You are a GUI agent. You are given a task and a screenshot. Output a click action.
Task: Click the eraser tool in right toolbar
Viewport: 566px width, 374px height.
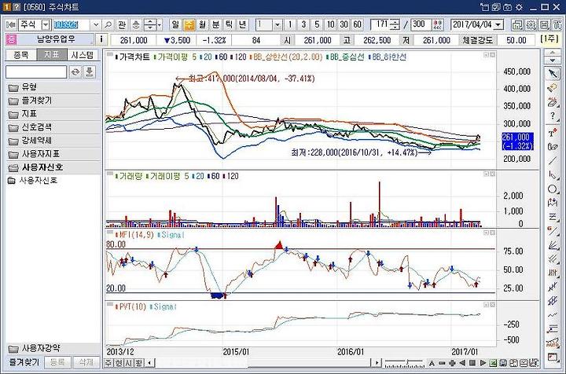coord(553,88)
